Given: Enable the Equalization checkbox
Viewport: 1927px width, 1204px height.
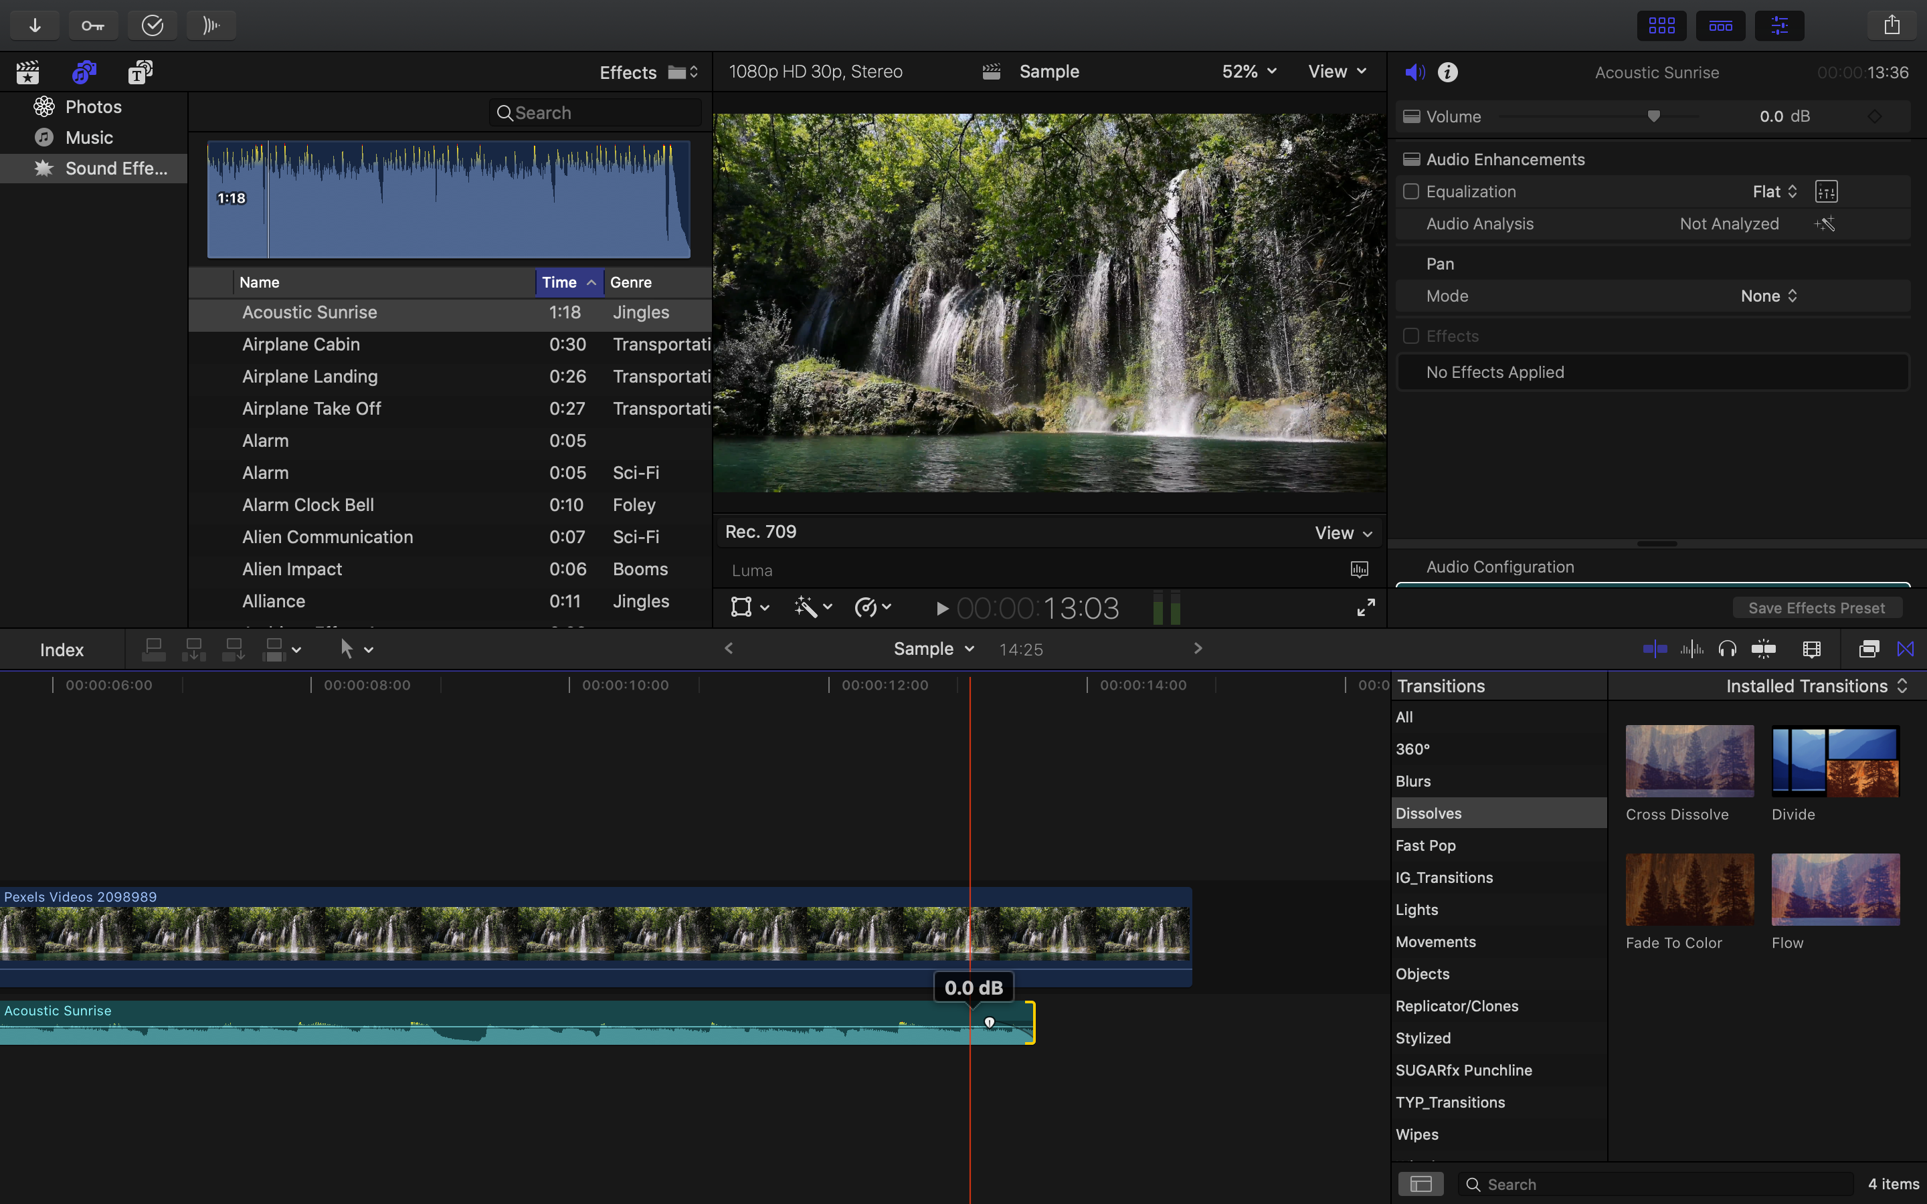Looking at the screenshot, I should coord(1412,191).
